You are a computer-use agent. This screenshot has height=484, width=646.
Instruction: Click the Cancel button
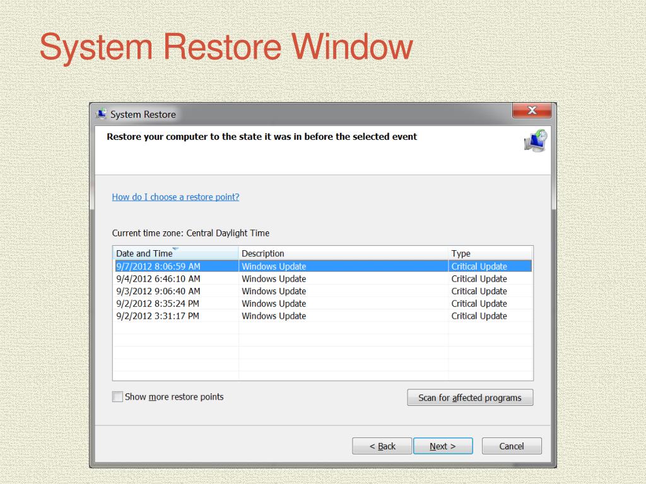coord(512,446)
